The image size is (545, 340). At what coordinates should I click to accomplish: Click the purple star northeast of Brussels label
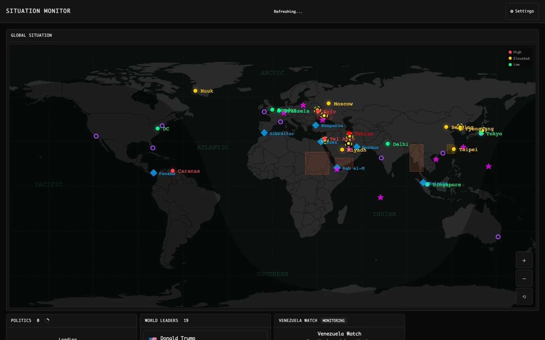pyautogui.click(x=303, y=105)
